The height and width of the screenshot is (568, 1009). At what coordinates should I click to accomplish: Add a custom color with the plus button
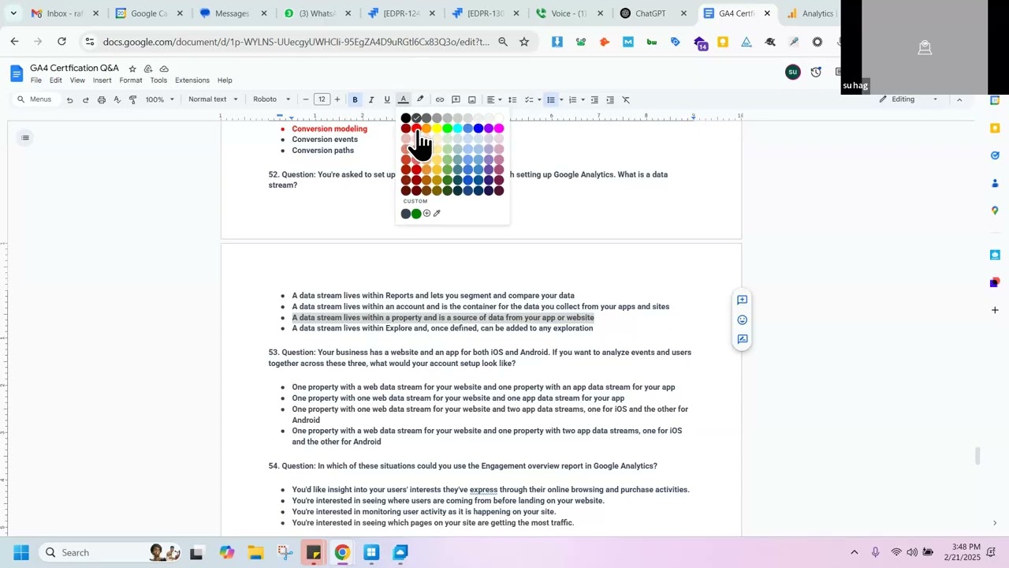pyautogui.click(x=426, y=214)
